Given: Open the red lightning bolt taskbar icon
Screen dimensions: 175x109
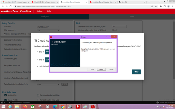Looking at the screenshot, I should [x=78, y=107].
